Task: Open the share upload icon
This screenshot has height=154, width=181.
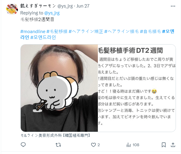Action: pyautogui.click(x=173, y=145)
